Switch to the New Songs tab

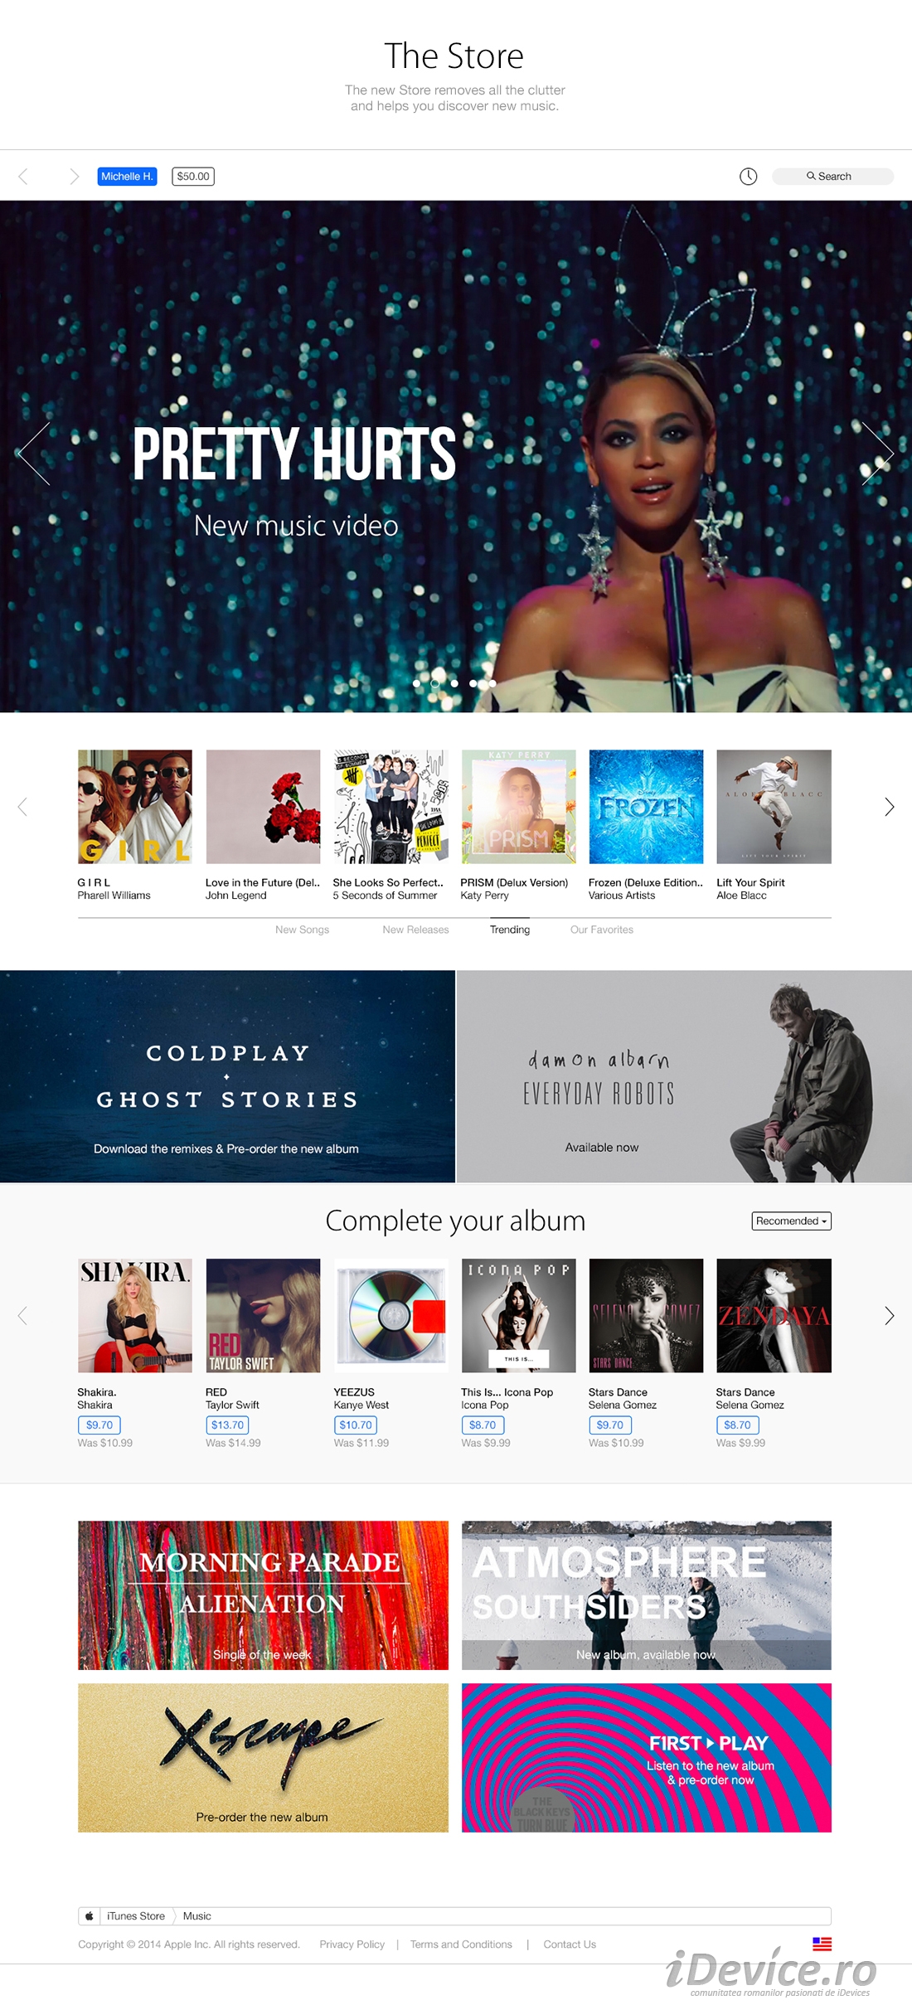(x=302, y=930)
